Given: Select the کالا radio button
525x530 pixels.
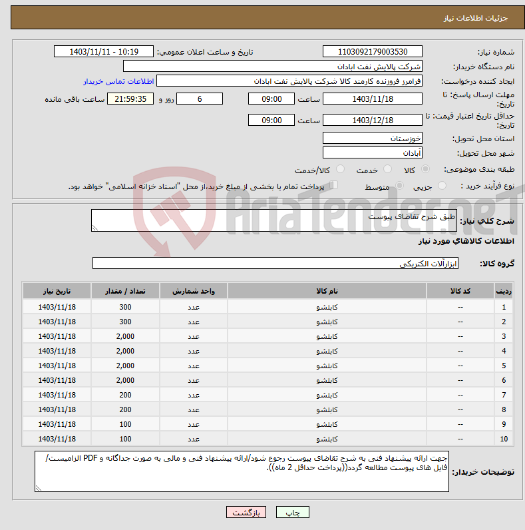Looking at the screenshot, I should [425, 169].
